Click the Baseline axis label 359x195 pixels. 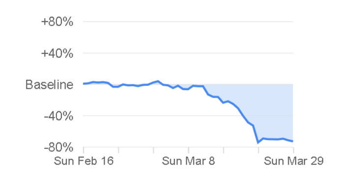49,85
